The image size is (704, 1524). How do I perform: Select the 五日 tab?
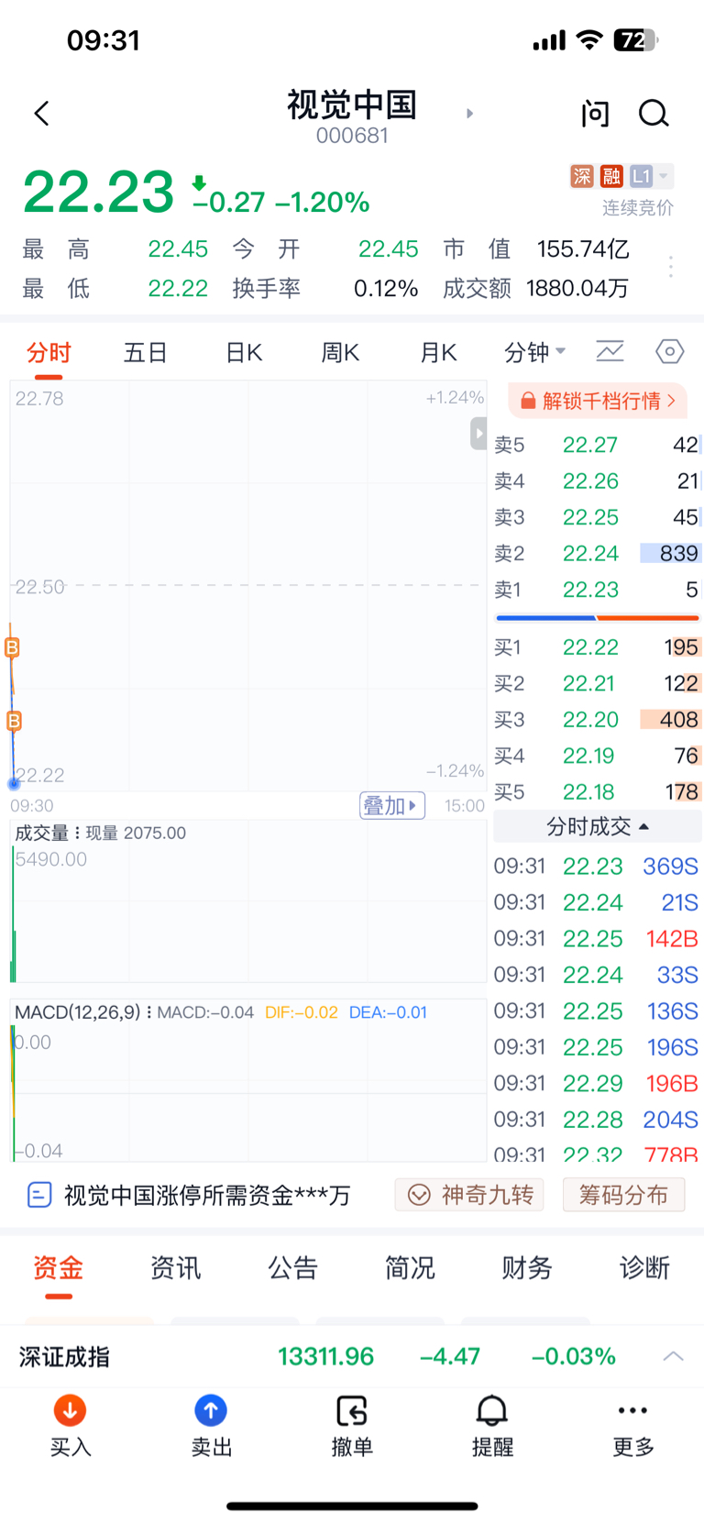tap(146, 352)
